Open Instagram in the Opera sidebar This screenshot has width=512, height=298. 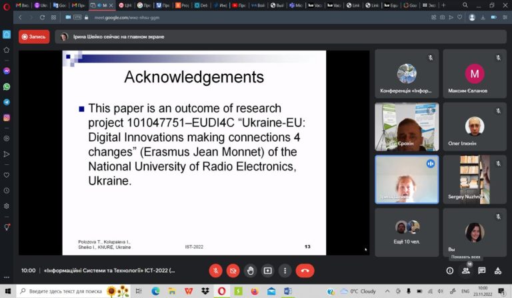click(7, 118)
